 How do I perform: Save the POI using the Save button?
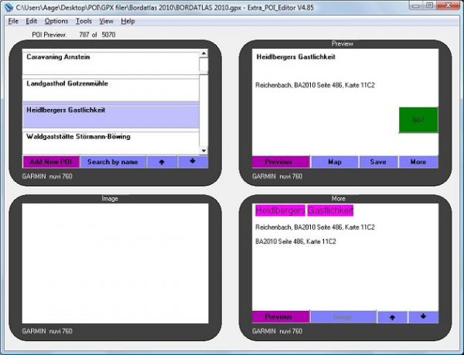coord(378,162)
